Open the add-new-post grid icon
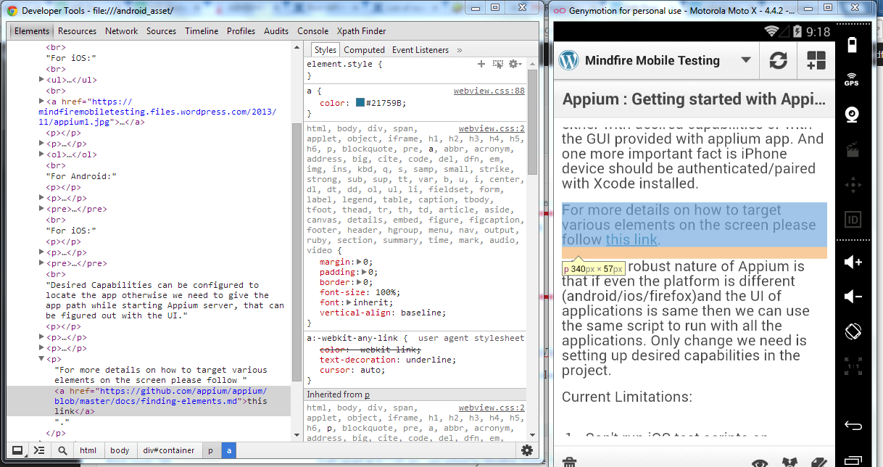Viewport: 883px width, 467px height. pos(816,61)
